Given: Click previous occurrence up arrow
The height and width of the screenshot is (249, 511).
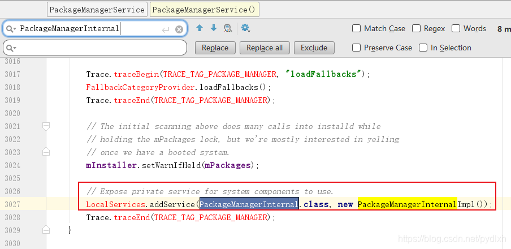Looking at the screenshot, I should coord(200,28).
